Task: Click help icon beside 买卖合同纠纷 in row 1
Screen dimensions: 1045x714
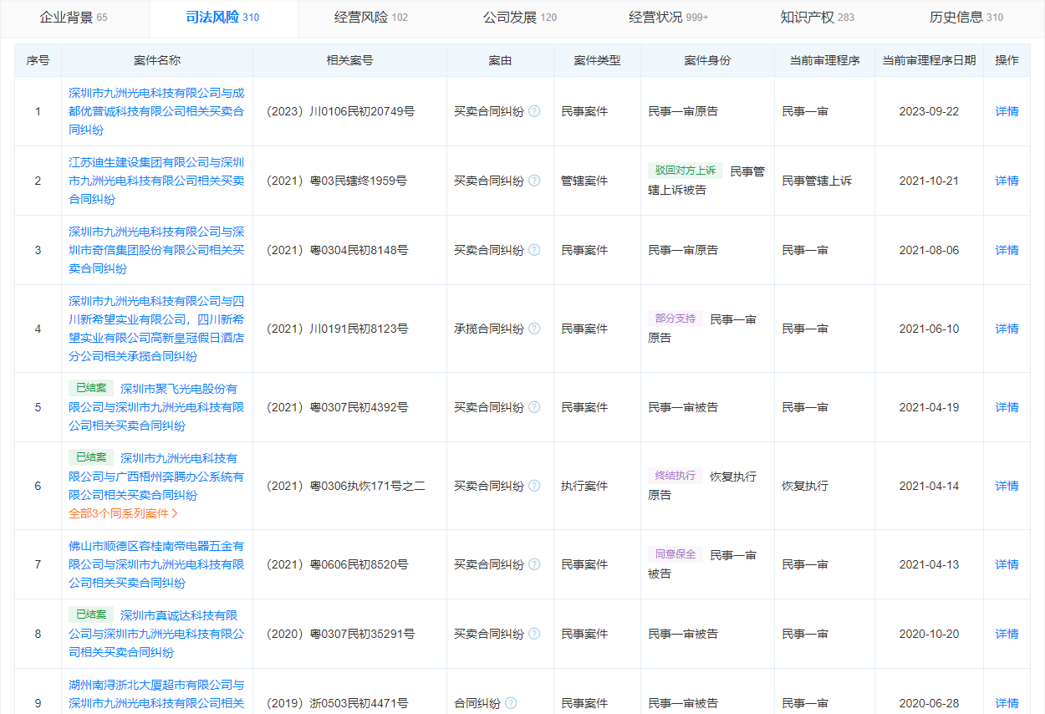Action: coord(534,111)
